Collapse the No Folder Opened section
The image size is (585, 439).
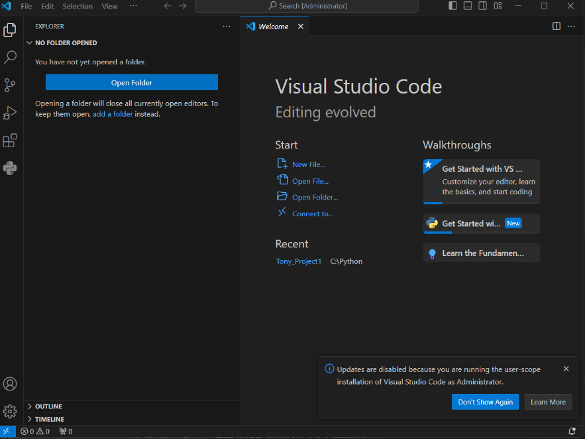tap(132, 43)
